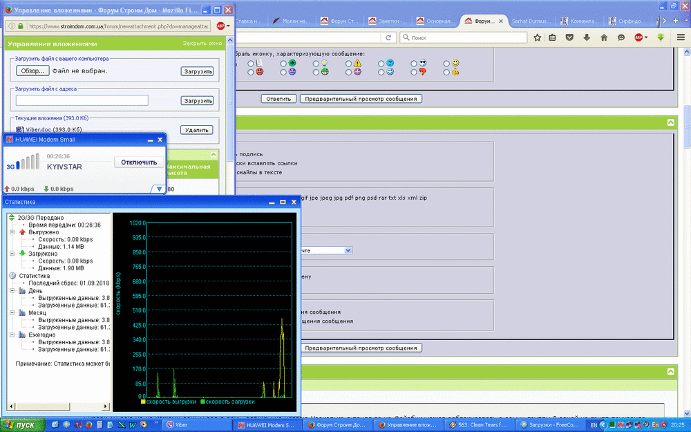Image resolution: width=691 pixels, height=432 pixels.
Task: Select the warning triangle smiley radio button
Action: pyautogui.click(x=348, y=64)
